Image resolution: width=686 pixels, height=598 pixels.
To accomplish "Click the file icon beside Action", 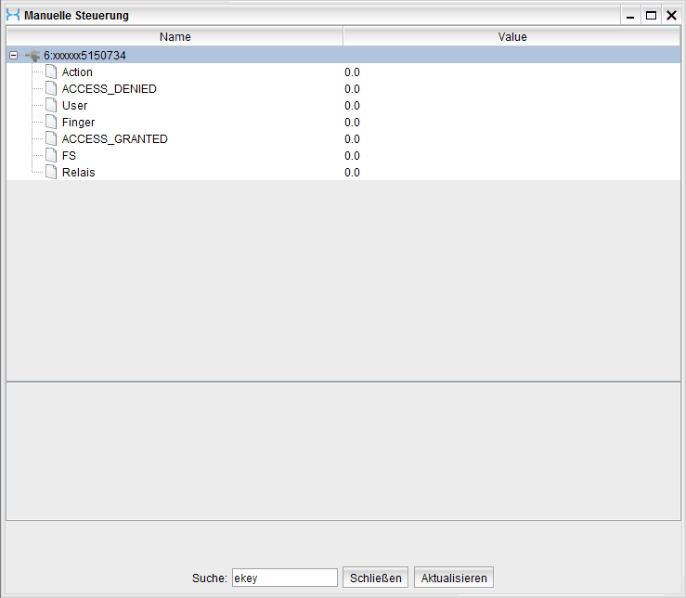I will [x=51, y=72].
